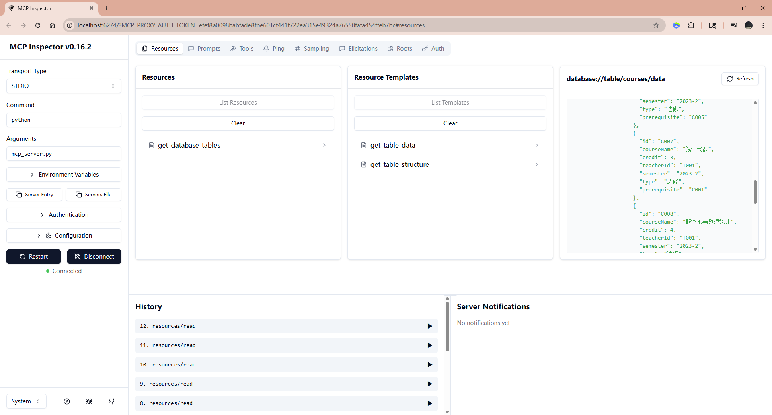Click Clear under Resource Templates

(x=450, y=123)
